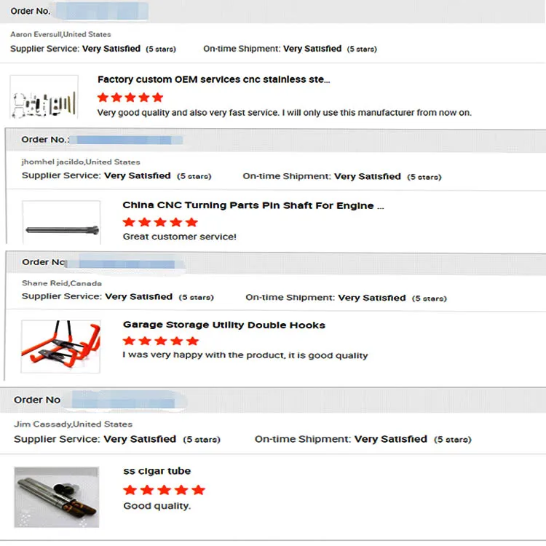
Task: Click the orange garage hooks thumbnail
Action: 60,347
